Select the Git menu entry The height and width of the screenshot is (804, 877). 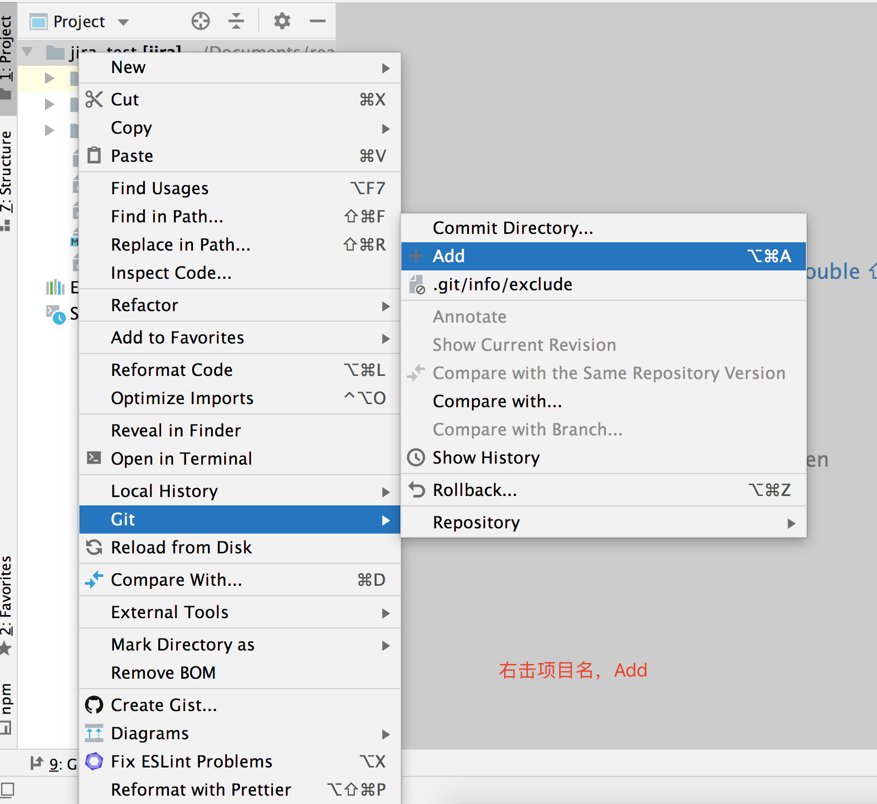(x=240, y=519)
